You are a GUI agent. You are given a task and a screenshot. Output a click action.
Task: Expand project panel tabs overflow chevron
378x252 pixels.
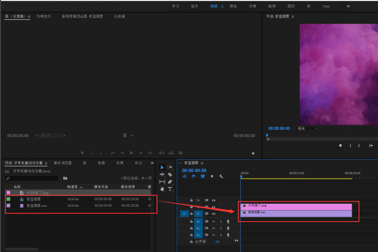[x=152, y=163]
